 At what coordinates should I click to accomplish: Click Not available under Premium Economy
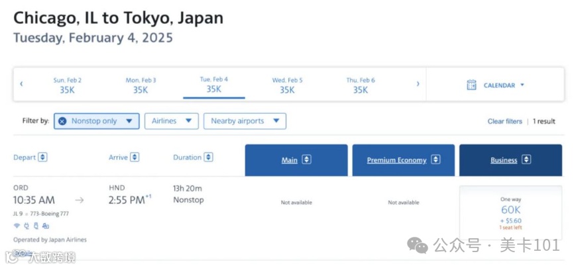pyautogui.click(x=404, y=202)
